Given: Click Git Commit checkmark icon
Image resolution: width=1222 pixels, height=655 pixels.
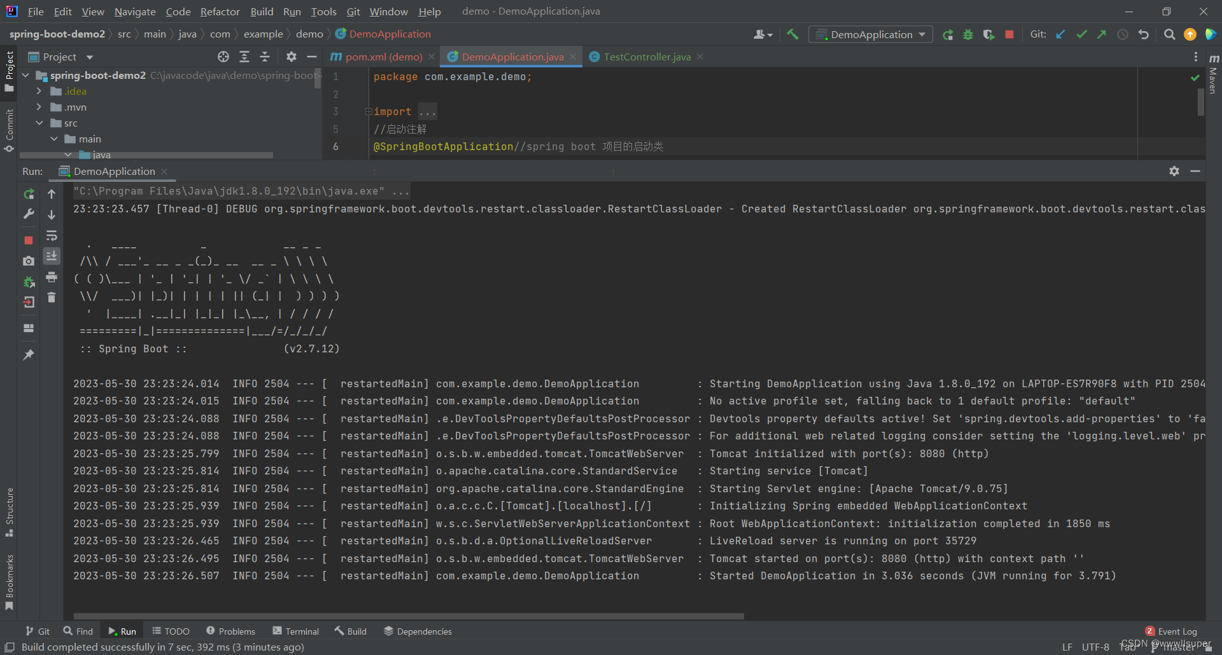Looking at the screenshot, I should point(1081,34).
